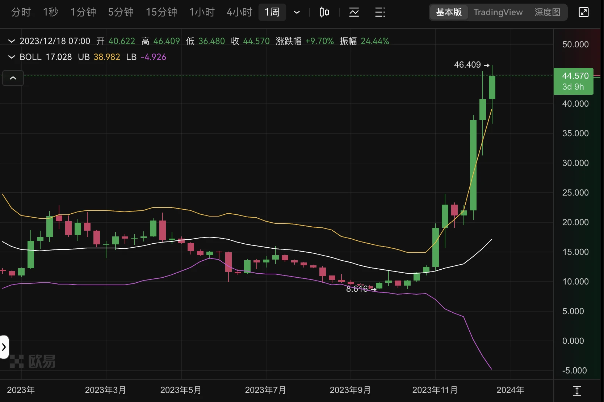This screenshot has width=604, height=402.
Task: Keep 基本版 basic version selected
Action: pos(448,12)
